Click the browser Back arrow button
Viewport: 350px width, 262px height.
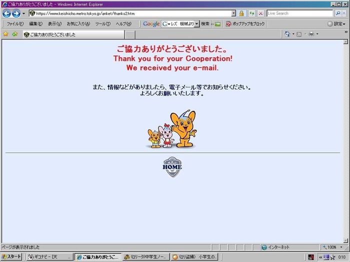[6, 13]
